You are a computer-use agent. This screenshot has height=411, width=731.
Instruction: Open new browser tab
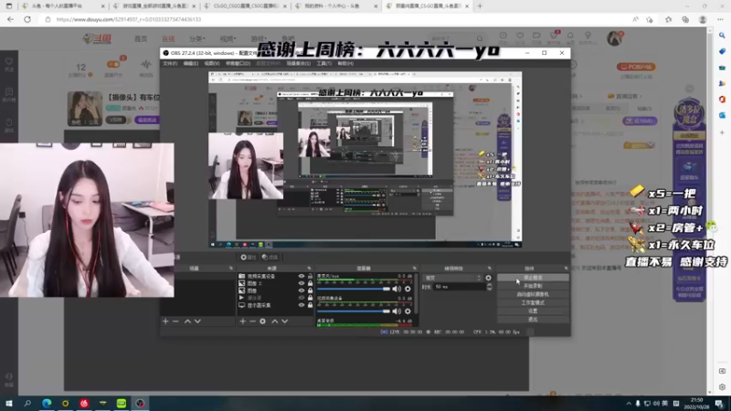coord(480,6)
